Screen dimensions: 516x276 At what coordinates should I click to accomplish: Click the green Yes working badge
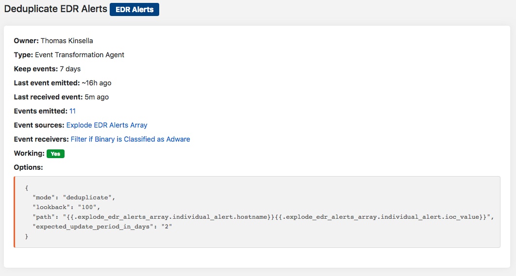click(55, 153)
